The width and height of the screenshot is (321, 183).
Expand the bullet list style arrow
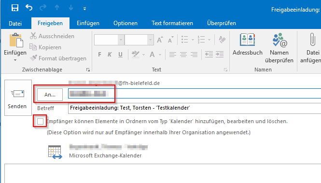[x=193, y=40]
